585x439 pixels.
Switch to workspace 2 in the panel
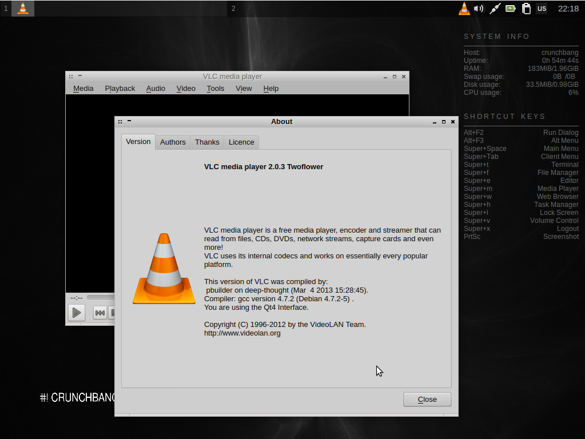[233, 8]
